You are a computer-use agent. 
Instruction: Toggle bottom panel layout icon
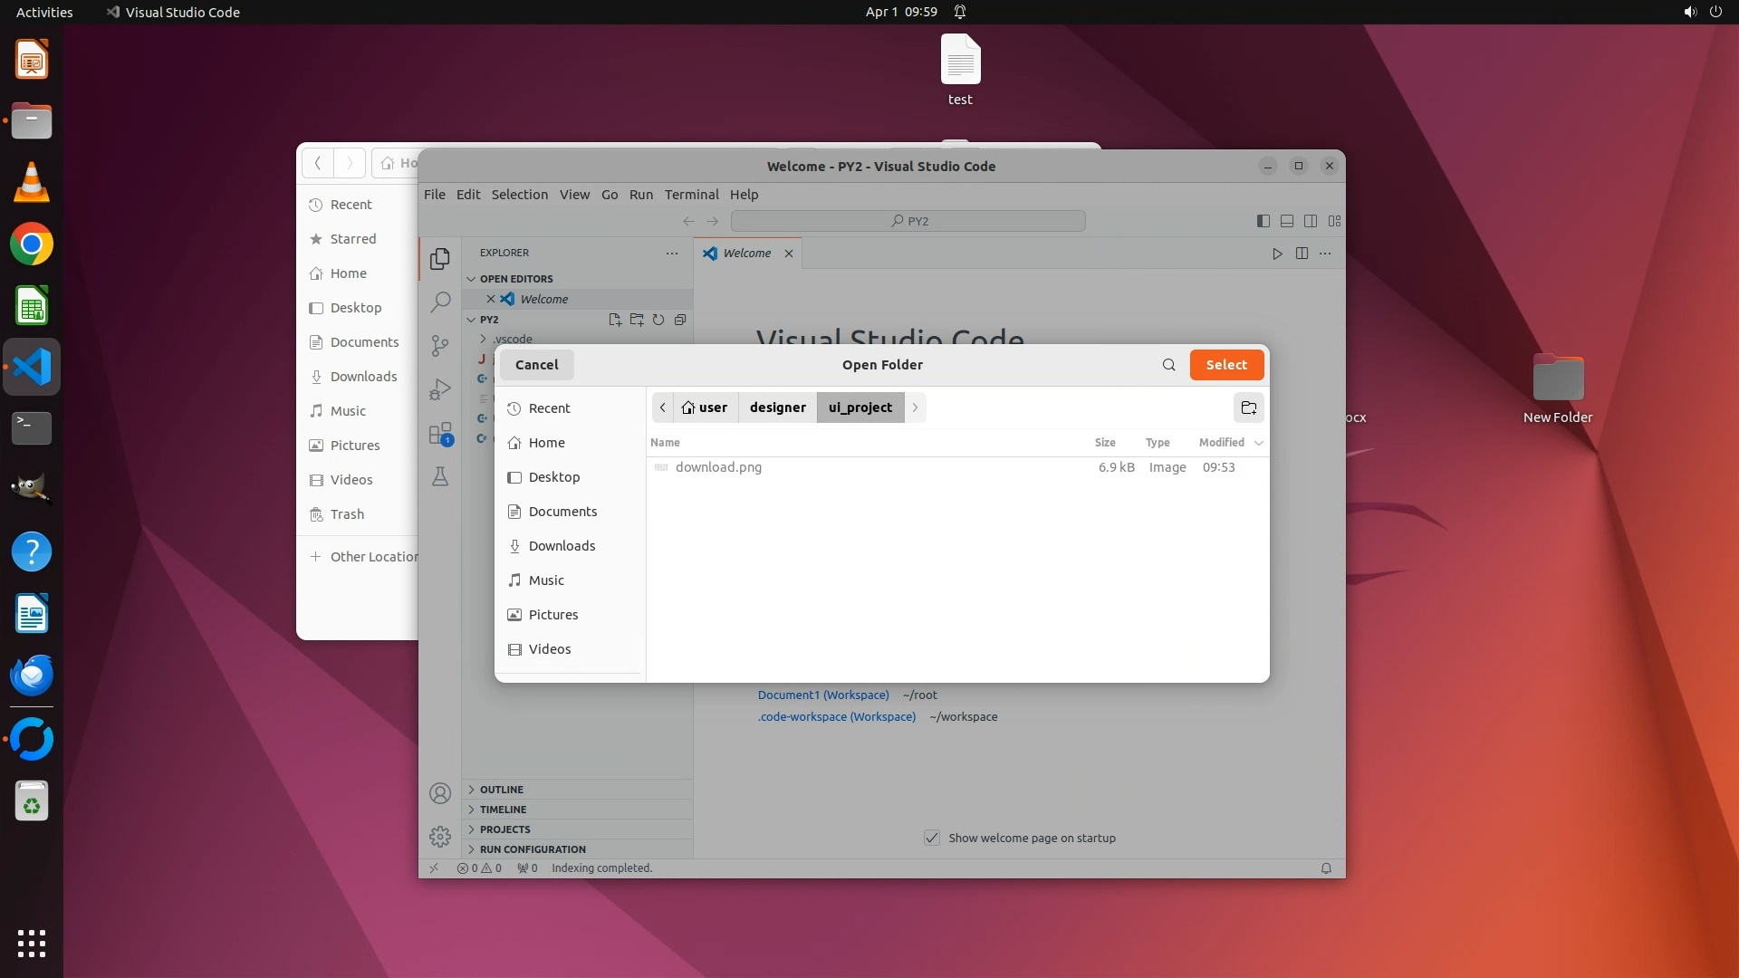1287,221
